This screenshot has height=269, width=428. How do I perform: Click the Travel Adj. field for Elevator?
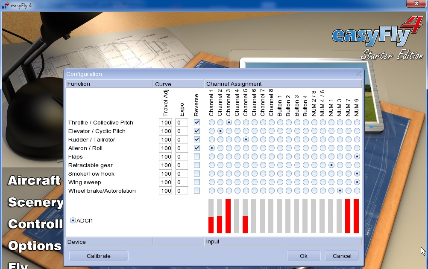click(x=165, y=131)
